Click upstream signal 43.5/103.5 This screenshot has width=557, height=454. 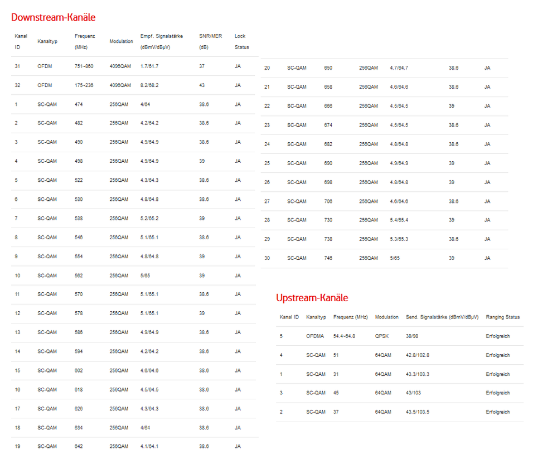pos(418,412)
